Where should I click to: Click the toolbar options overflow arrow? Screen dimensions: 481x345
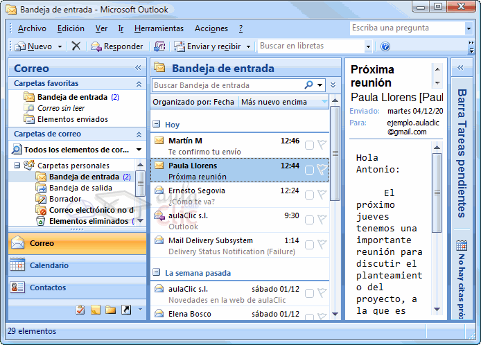click(471, 46)
